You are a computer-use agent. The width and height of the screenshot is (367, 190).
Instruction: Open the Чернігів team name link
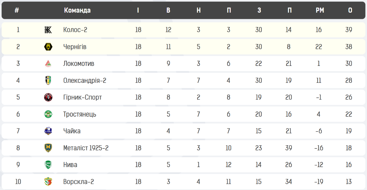click(75, 47)
